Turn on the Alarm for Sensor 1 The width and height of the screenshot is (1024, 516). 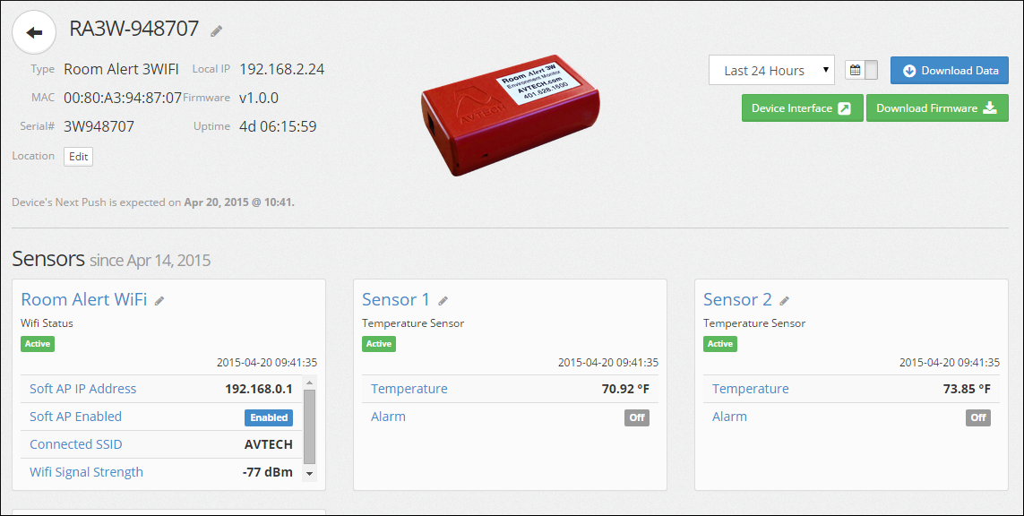point(636,417)
